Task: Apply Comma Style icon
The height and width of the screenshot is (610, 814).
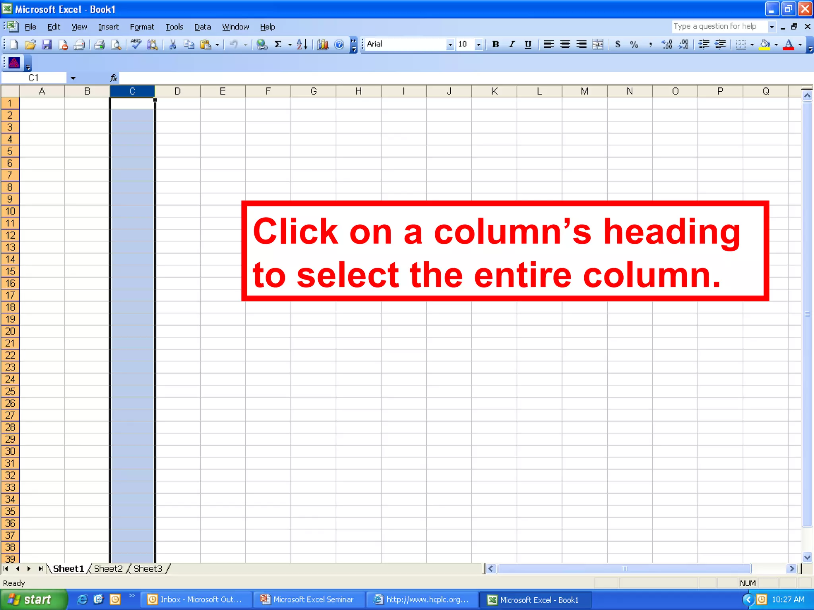Action: 651,44
